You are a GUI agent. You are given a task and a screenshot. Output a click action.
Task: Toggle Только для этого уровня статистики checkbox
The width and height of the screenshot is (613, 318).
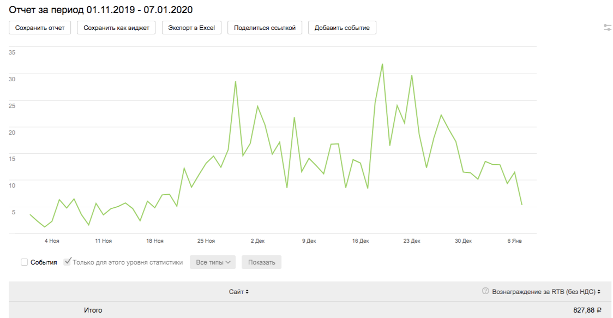[x=68, y=262]
